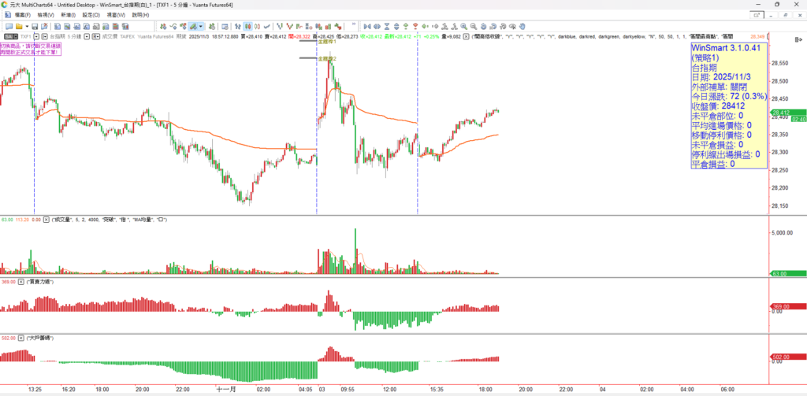Viewport: 807px width, 396px height.
Task: Toggle the X box before the signal name
Action: click(x=466, y=36)
